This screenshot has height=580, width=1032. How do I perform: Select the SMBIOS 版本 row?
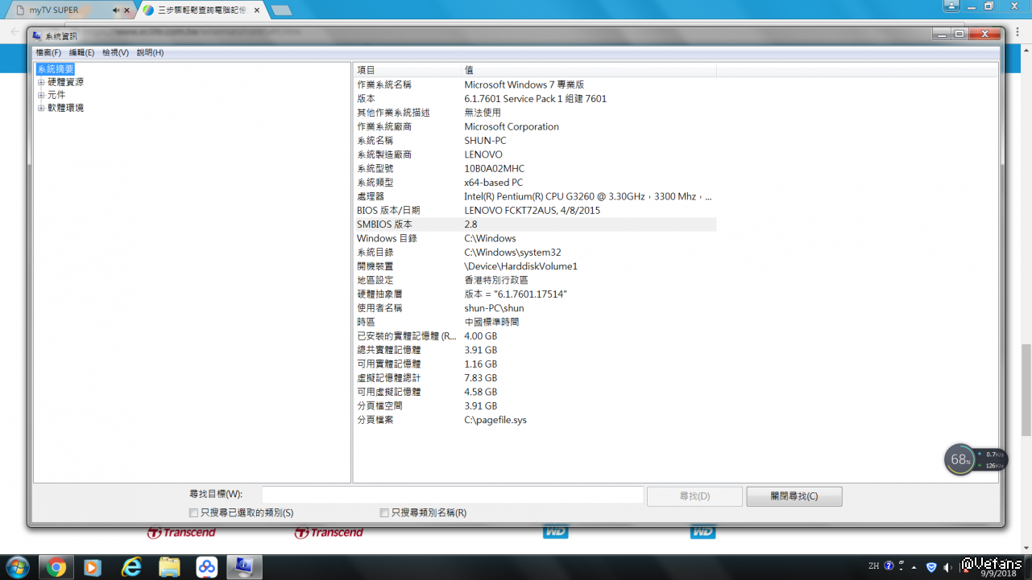pyautogui.click(x=535, y=224)
